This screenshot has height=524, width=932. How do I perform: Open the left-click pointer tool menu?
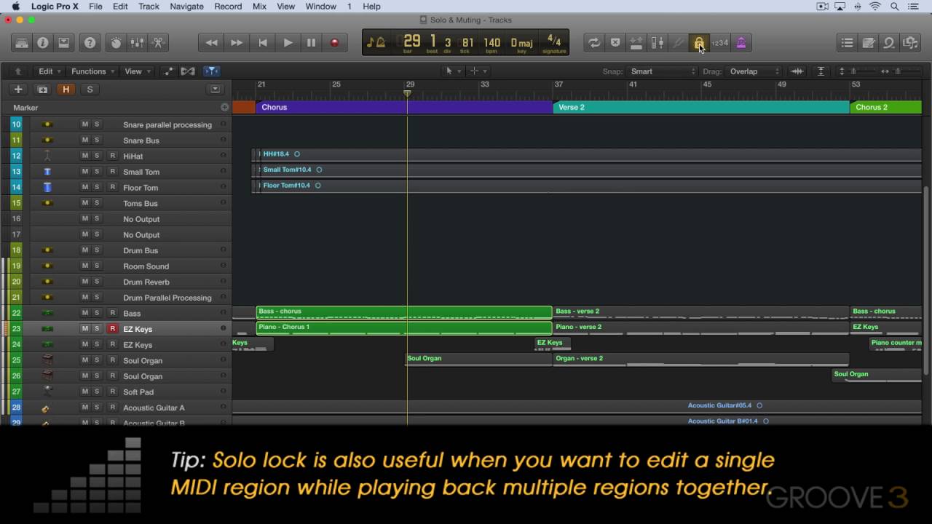(x=452, y=71)
